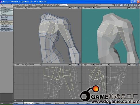Run the BandGlue tool
This screenshot has width=140, height=105.
tap(6, 19)
